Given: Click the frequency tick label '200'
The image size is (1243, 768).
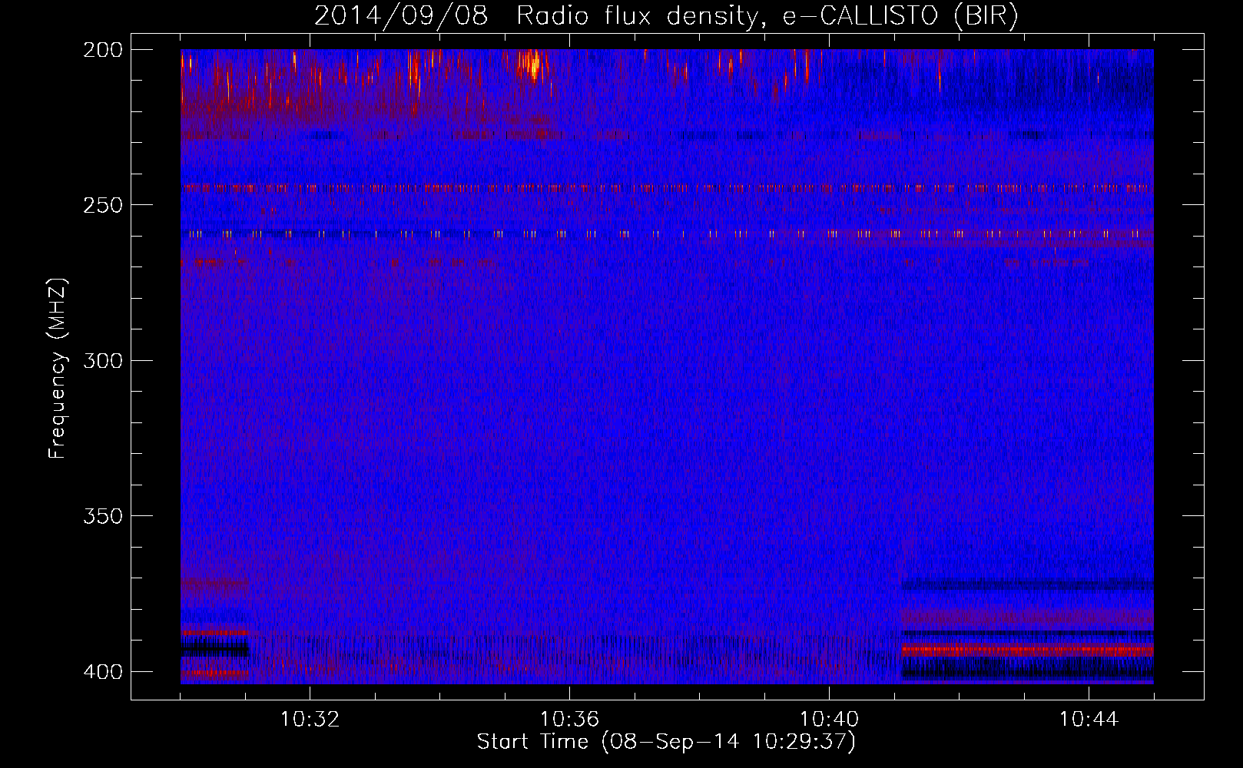Looking at the screenshot, I should 102,50.
